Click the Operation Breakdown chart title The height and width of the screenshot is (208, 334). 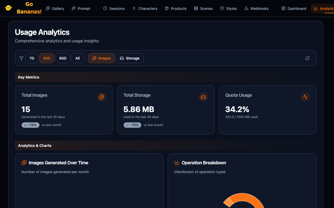point(204,163)
